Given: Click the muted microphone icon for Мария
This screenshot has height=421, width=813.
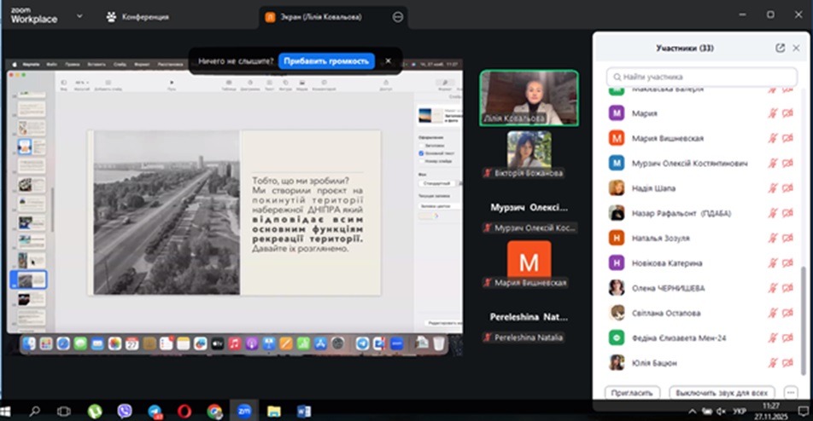Looking at the screenshot, I should (772, 113).
